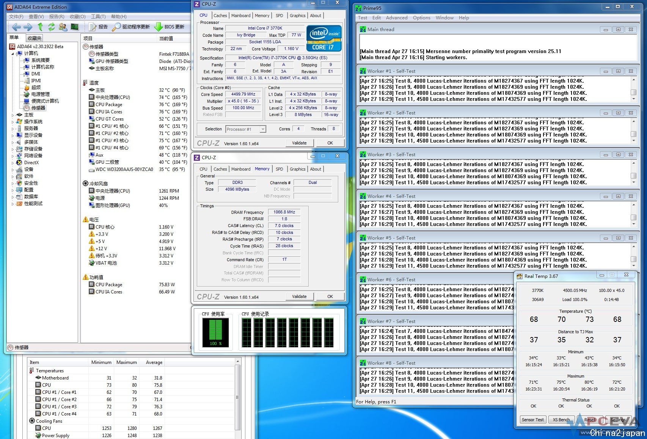Image resolution: width=647 pixels, height=439 pixels.
Task: Click the Worker #1 Self-Test window icon
Action: 363,71
